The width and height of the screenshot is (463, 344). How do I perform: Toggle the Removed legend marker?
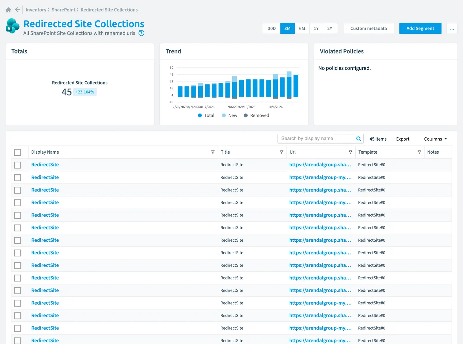(x=246, y=115)
